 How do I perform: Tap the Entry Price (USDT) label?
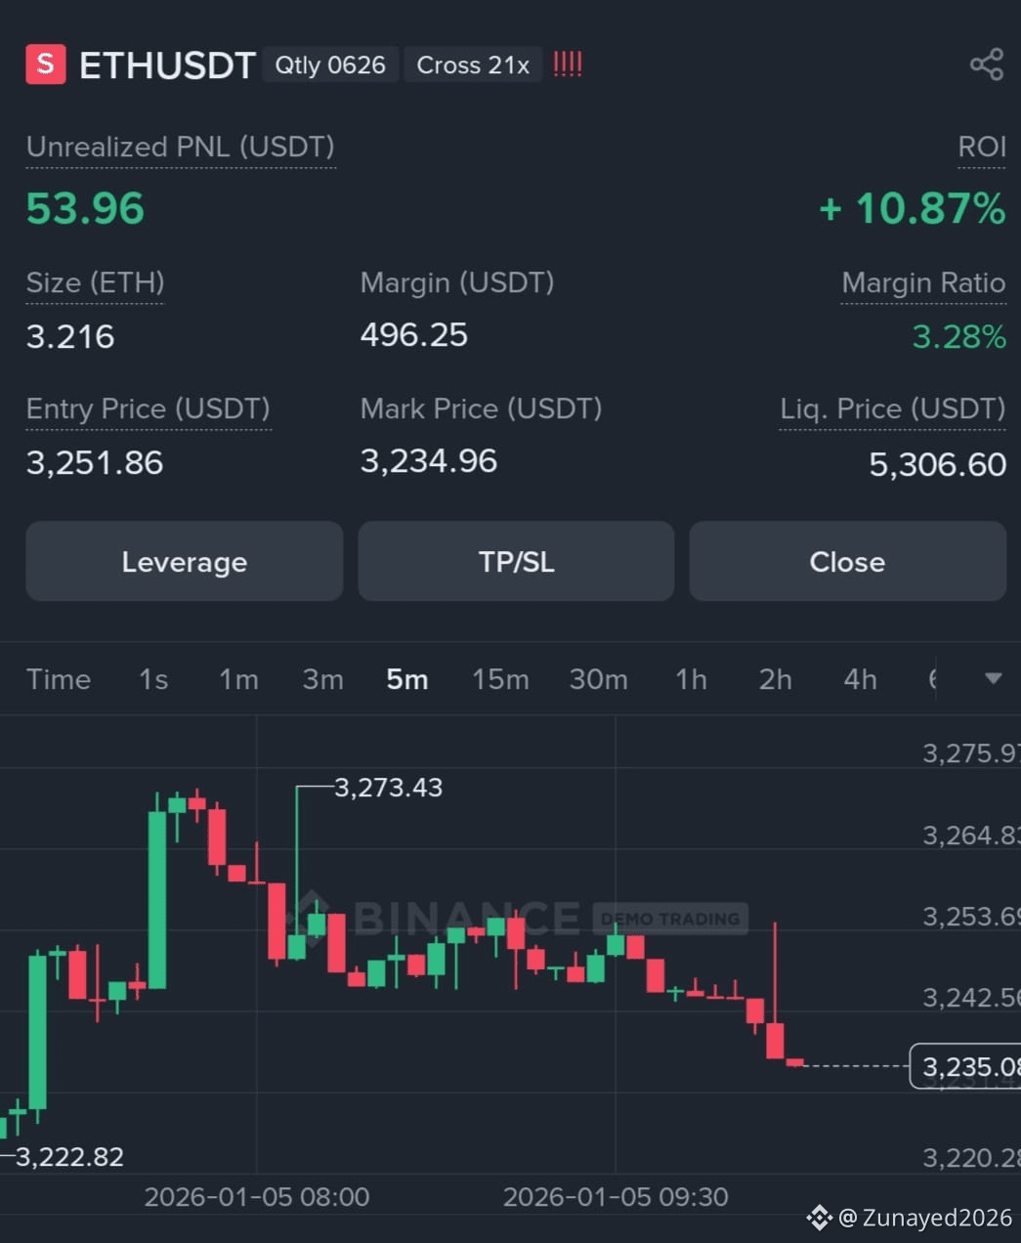click(x=149, y=408)
